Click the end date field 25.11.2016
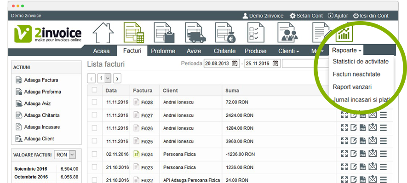Screen dimensions: 407x183 click(x=262, y=63)
